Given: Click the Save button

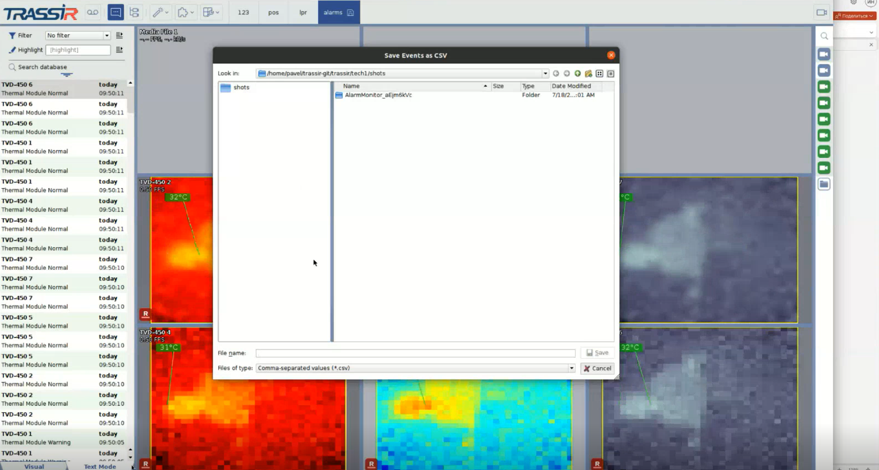Looking at the screenshot, I should click(597, 353).
